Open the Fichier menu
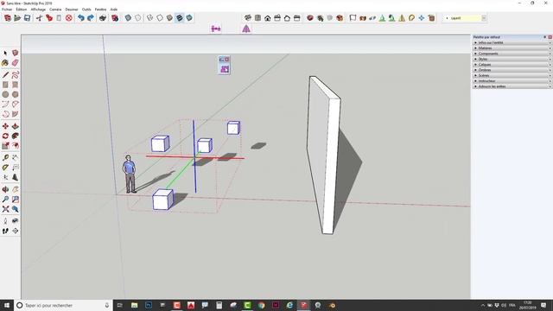 pos(7,10)
